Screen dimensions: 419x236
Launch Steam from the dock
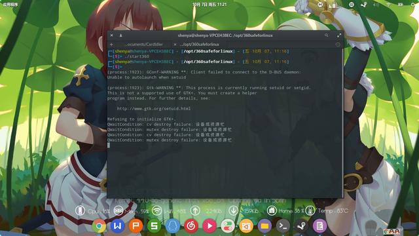[x=301, y=226]
